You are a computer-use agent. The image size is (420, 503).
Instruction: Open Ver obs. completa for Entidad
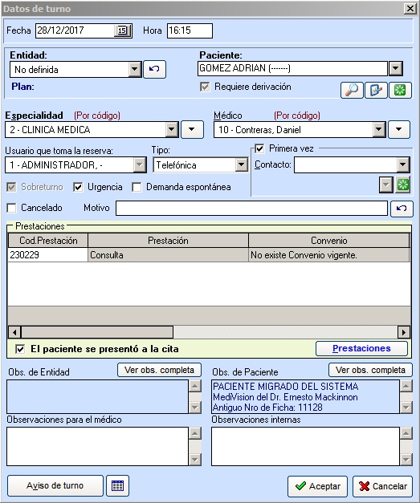point(159,370)
